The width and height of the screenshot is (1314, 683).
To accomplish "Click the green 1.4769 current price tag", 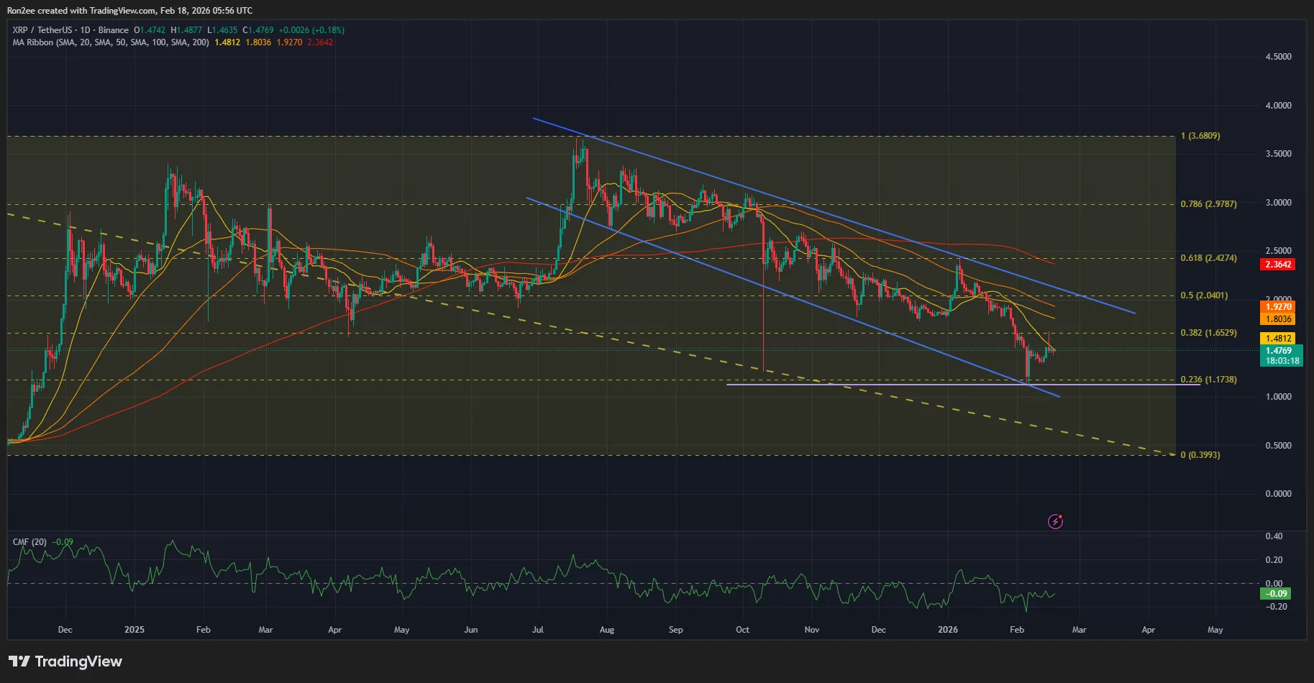I will click(1280, 350).
